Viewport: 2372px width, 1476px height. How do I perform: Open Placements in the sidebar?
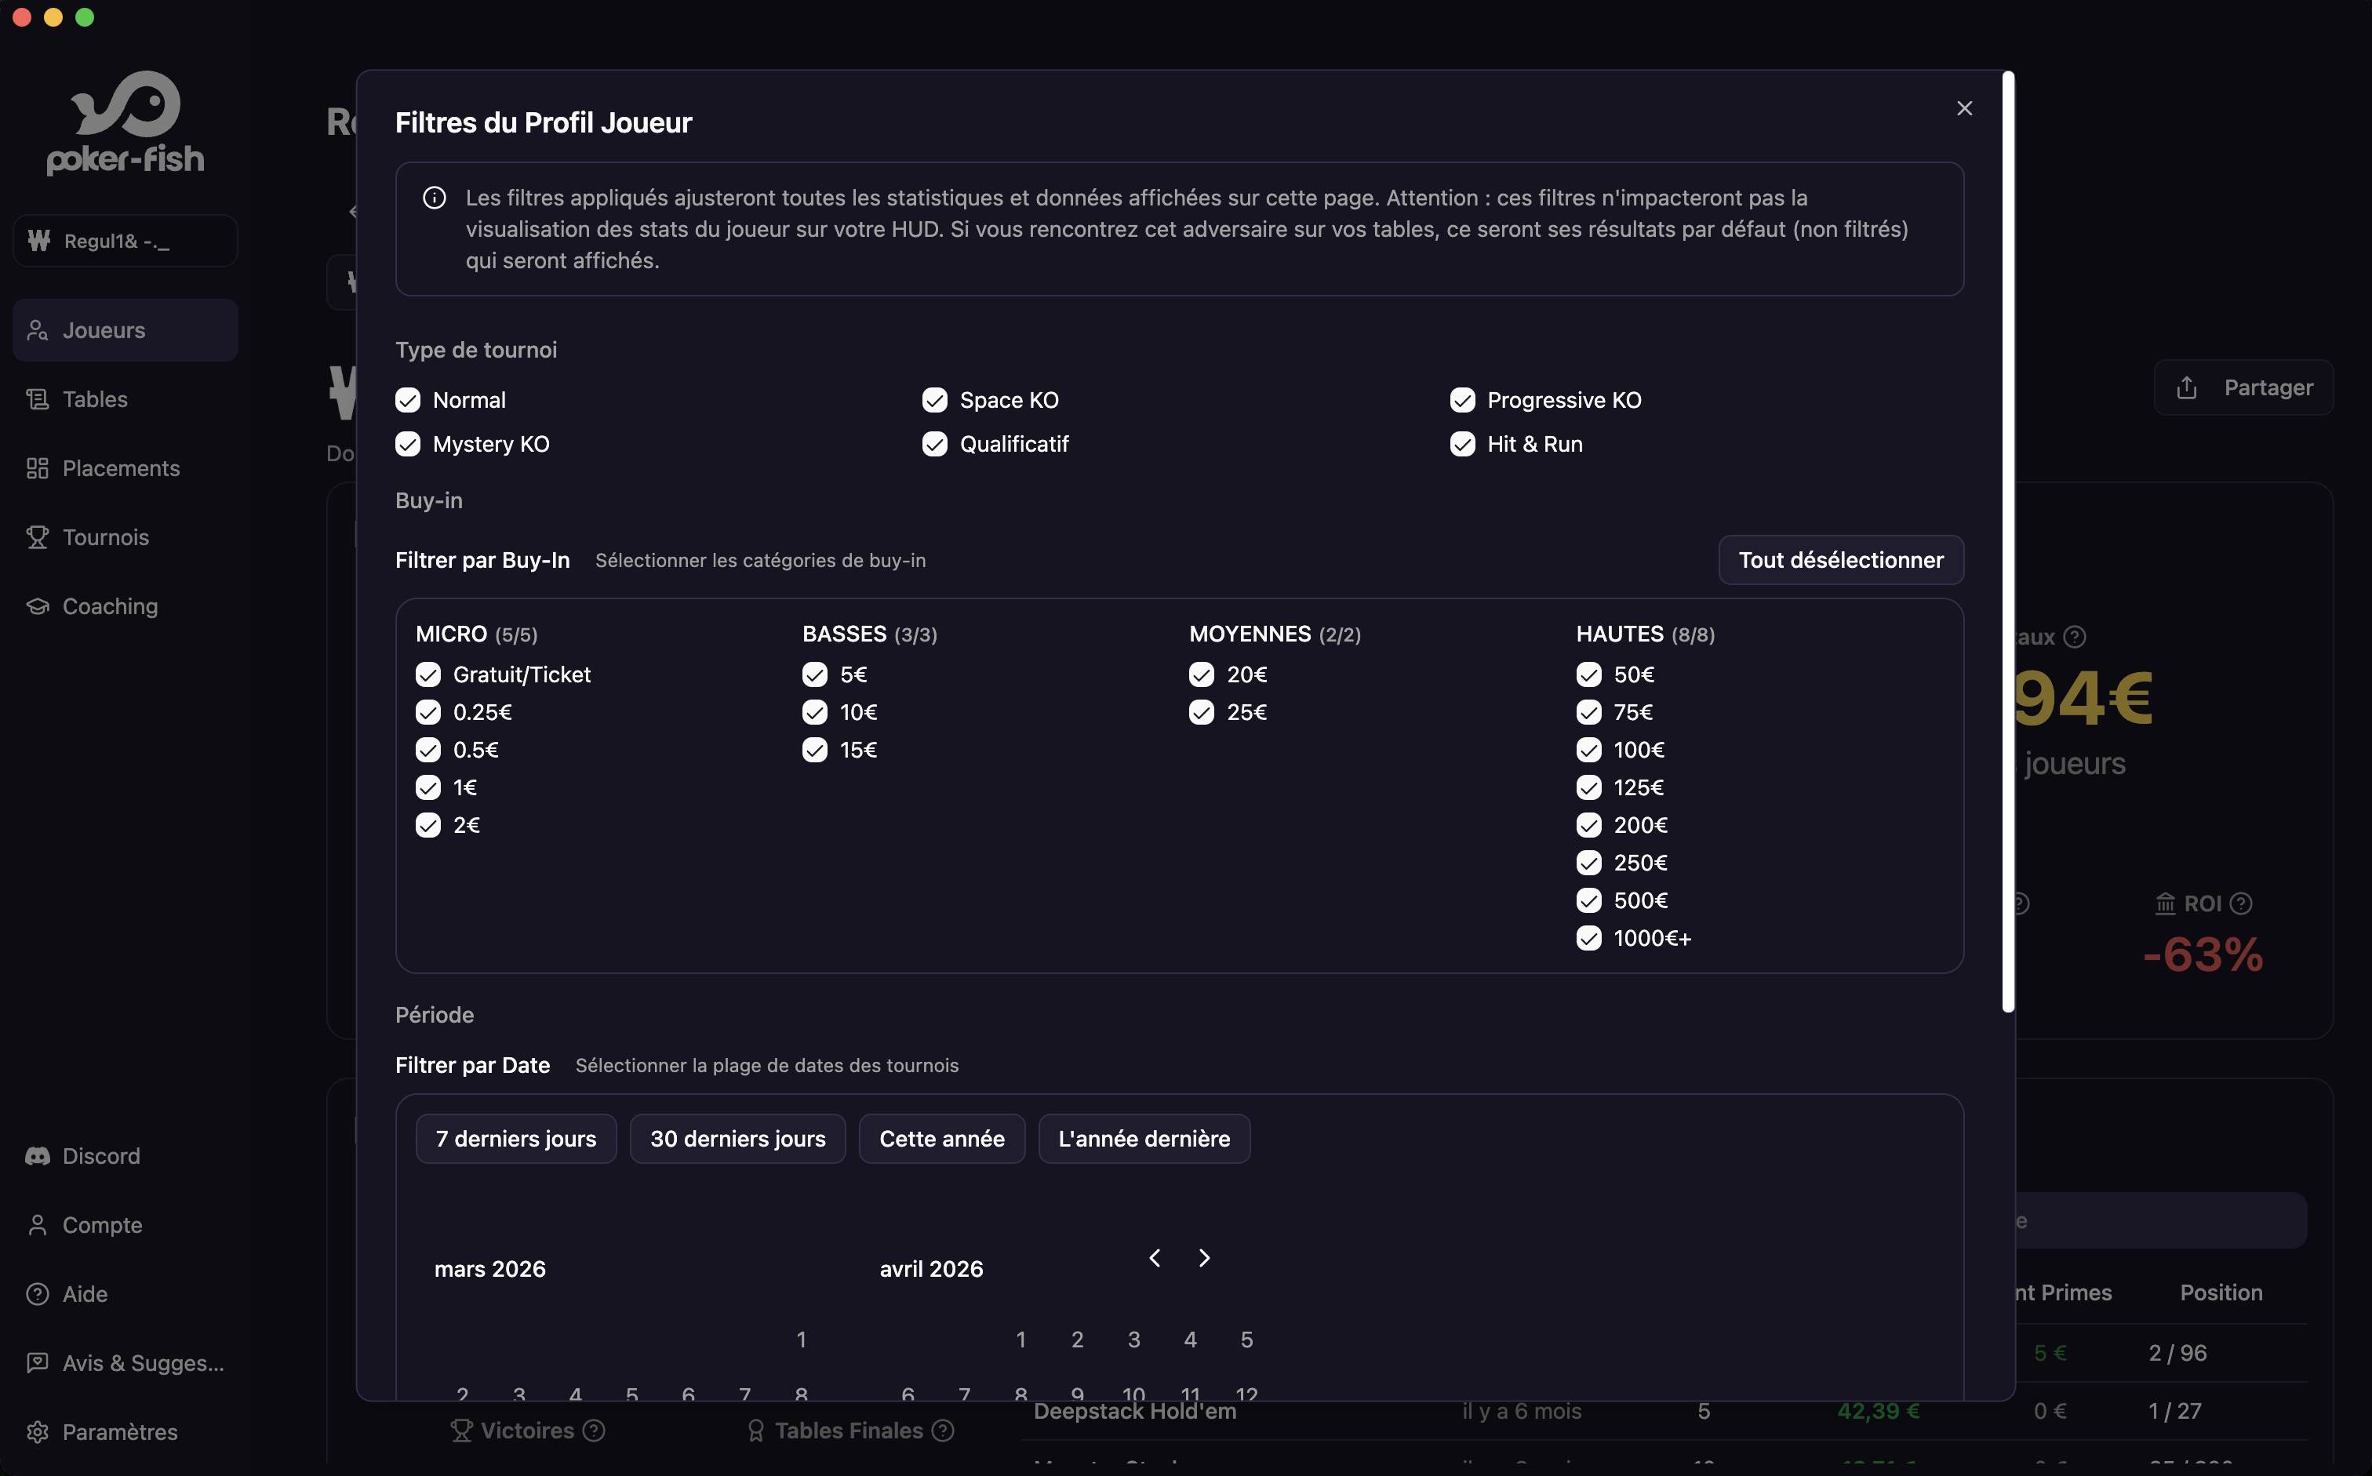pos(125,467)
